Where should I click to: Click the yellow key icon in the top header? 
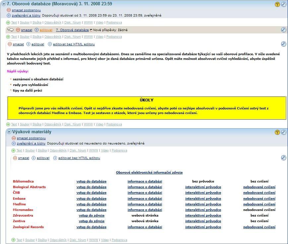[277, 4]
